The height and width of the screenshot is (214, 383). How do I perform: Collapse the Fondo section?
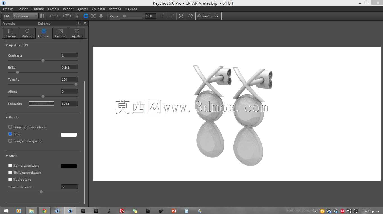point(7,117)
